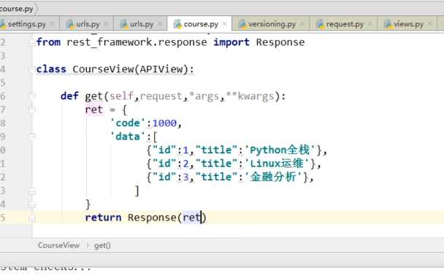This screenshot has width=444, height=279.
Task: Close the request.py tab
Action: coord(370,24)
